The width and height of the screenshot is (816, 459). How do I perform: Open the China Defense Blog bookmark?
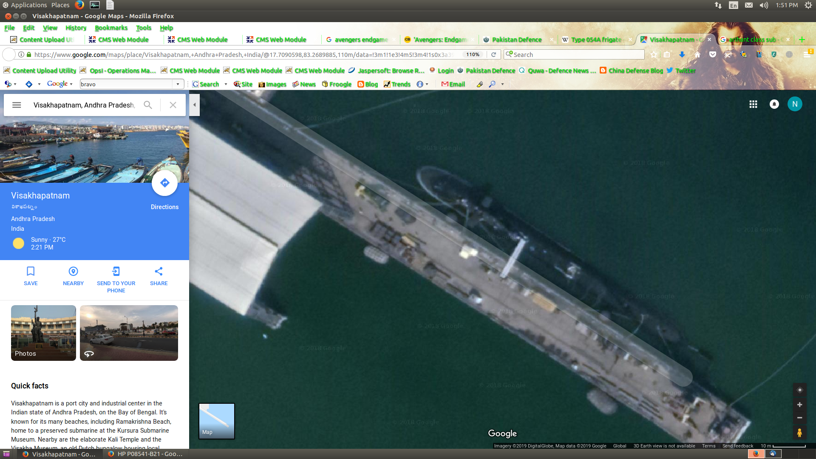pyautogui.click(x=631, y=71)
